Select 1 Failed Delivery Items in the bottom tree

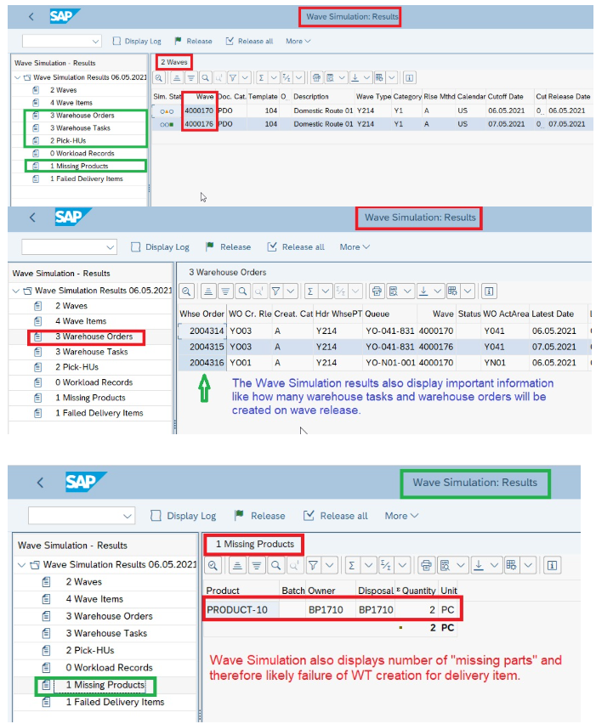pyautogui.click(x=114, y=702)
